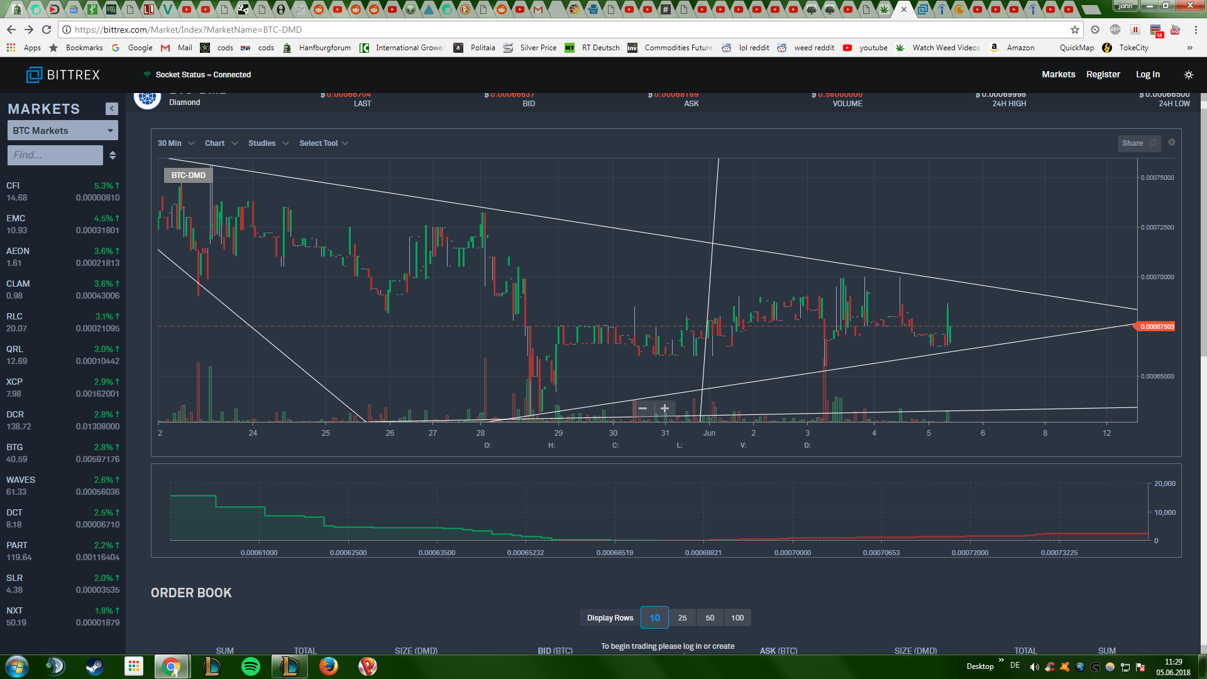Click the chart zoom out minus
Screen dimensions: 1207x679
[x=642, y=409]
